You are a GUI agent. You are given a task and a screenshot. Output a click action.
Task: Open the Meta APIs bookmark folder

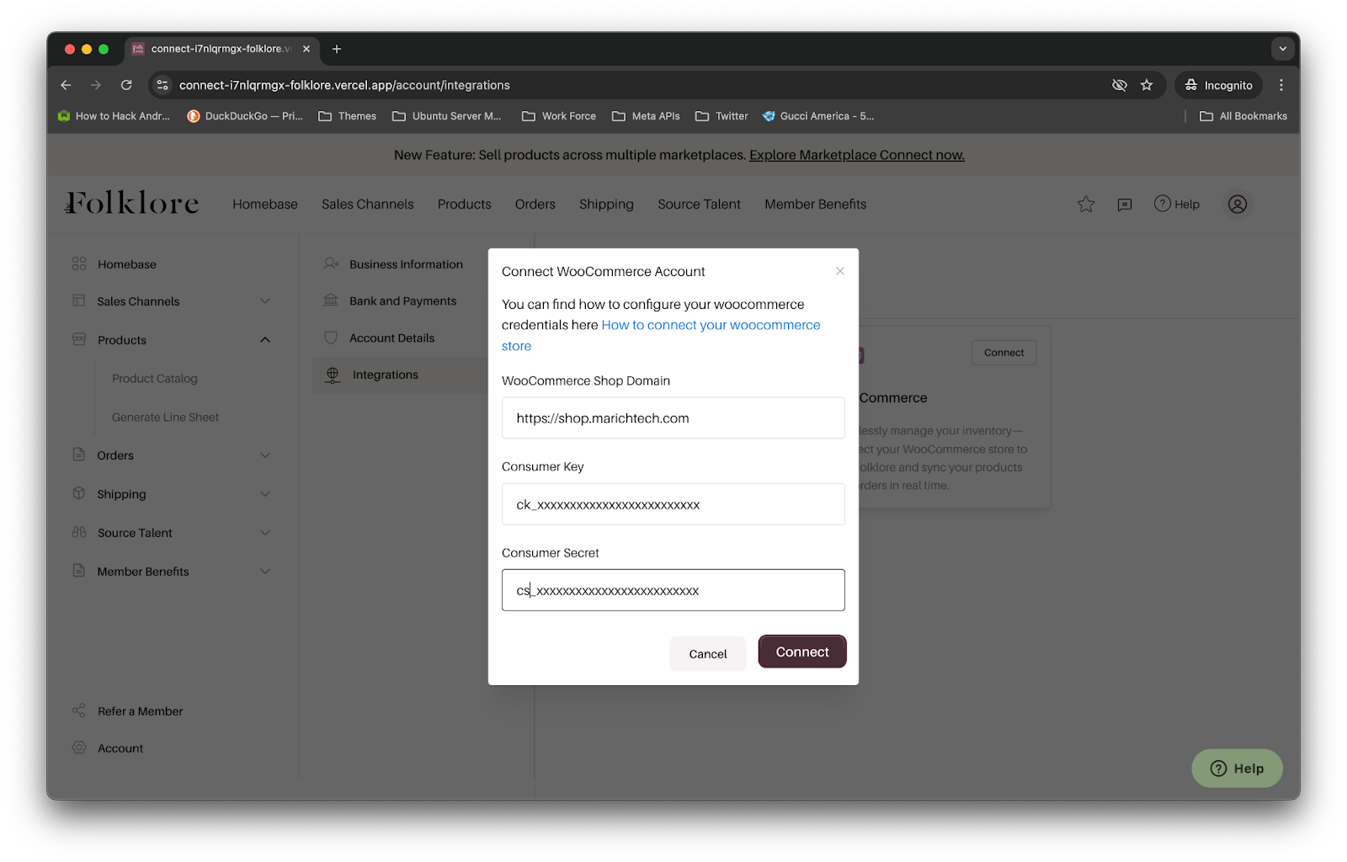pyautogui.click(x=646, y=116)
